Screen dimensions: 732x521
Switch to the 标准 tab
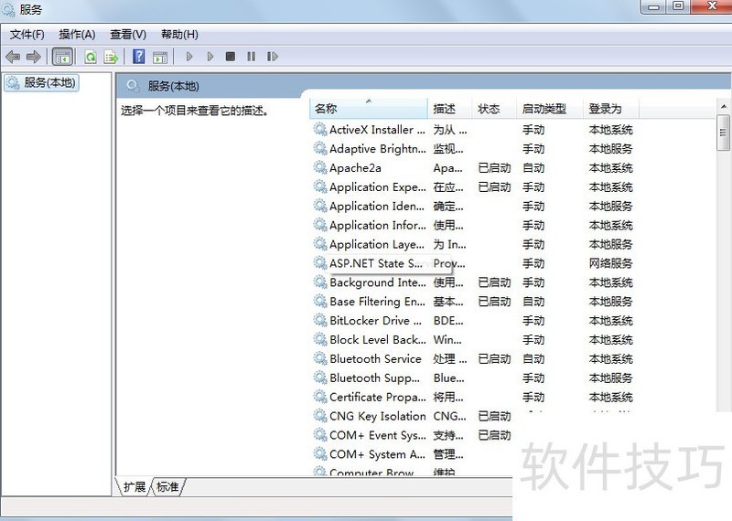coord(167,487)
